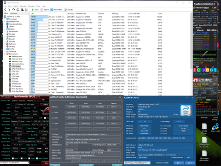Open the GPU selector dropdown in GPU-Z
The width and height of the screenshot is (221, 166).
click(x=15, y=163)
